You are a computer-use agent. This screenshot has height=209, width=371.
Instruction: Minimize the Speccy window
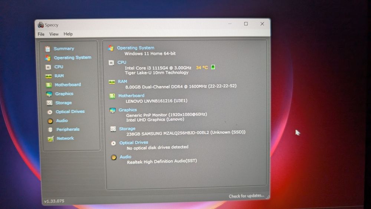[230, 24]
